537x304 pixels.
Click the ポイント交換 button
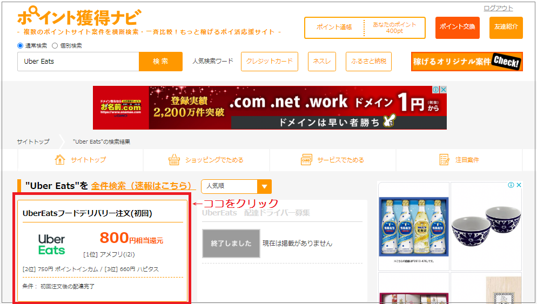point(457,28)
